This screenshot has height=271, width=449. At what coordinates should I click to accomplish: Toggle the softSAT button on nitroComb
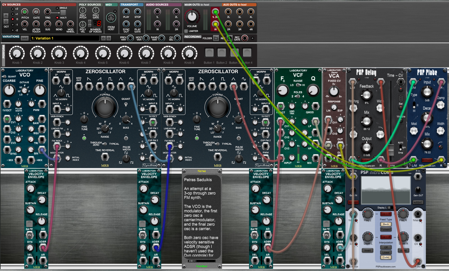pyautogui.click(x=418, y=202)
